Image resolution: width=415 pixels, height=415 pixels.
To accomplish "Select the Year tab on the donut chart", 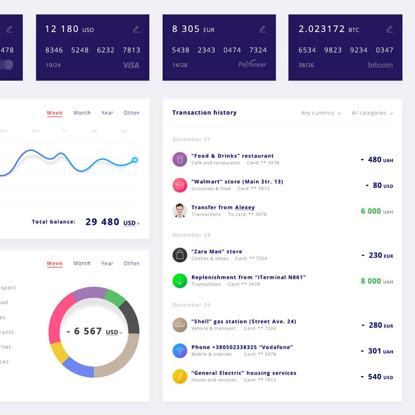I will pyautogui.click(x=107, y=263).
